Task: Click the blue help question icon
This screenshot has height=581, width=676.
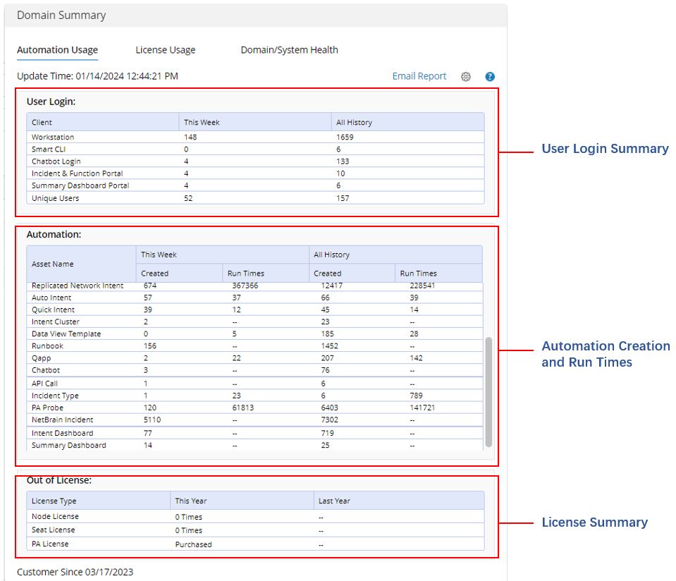Action: pos(490,77)
